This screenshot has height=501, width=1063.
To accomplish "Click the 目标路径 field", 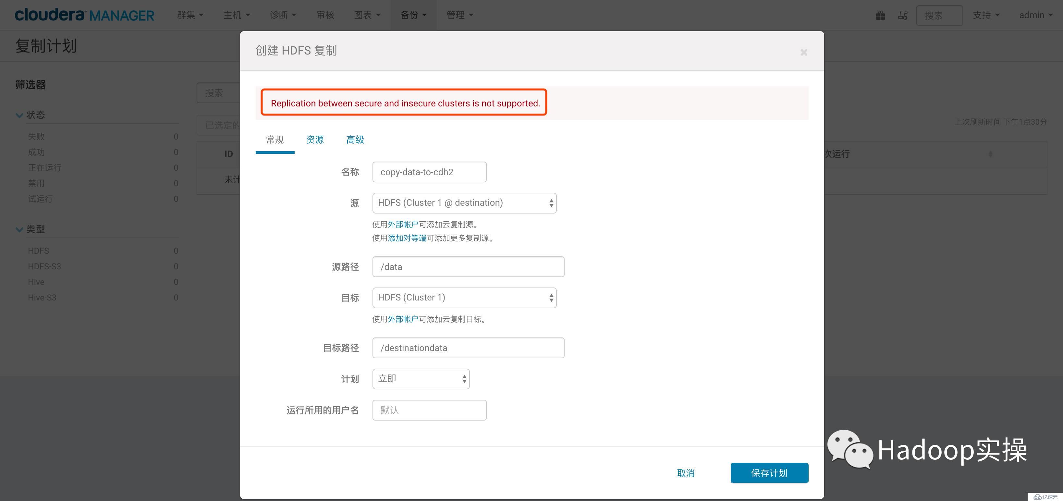I will (468, 348).
